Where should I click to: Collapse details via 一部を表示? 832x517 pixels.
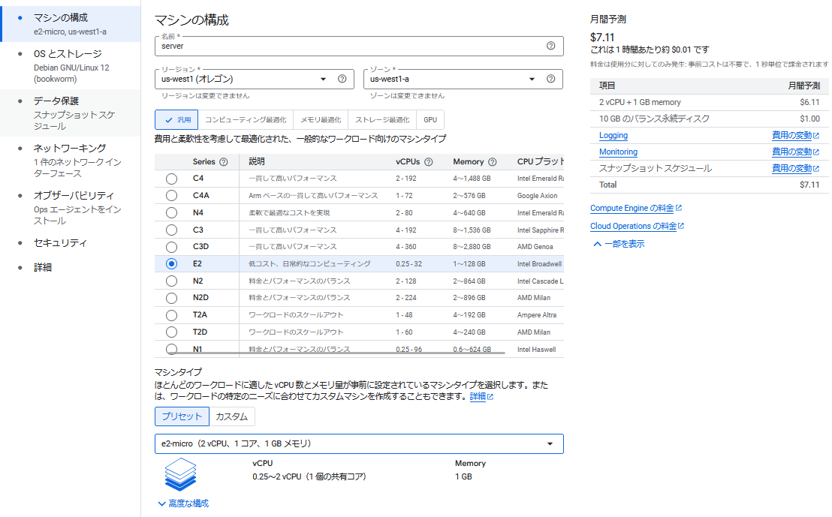[x=619, y=244]
